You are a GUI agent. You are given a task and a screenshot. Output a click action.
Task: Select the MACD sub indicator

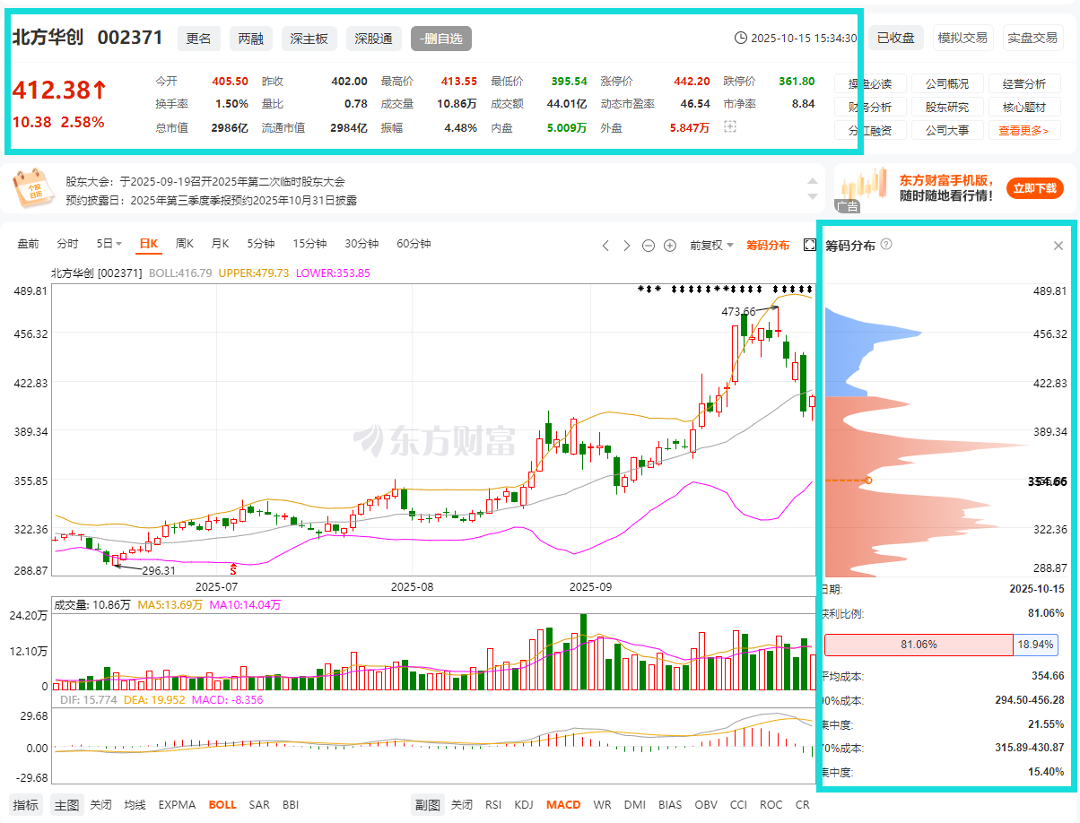pos(563,804)
